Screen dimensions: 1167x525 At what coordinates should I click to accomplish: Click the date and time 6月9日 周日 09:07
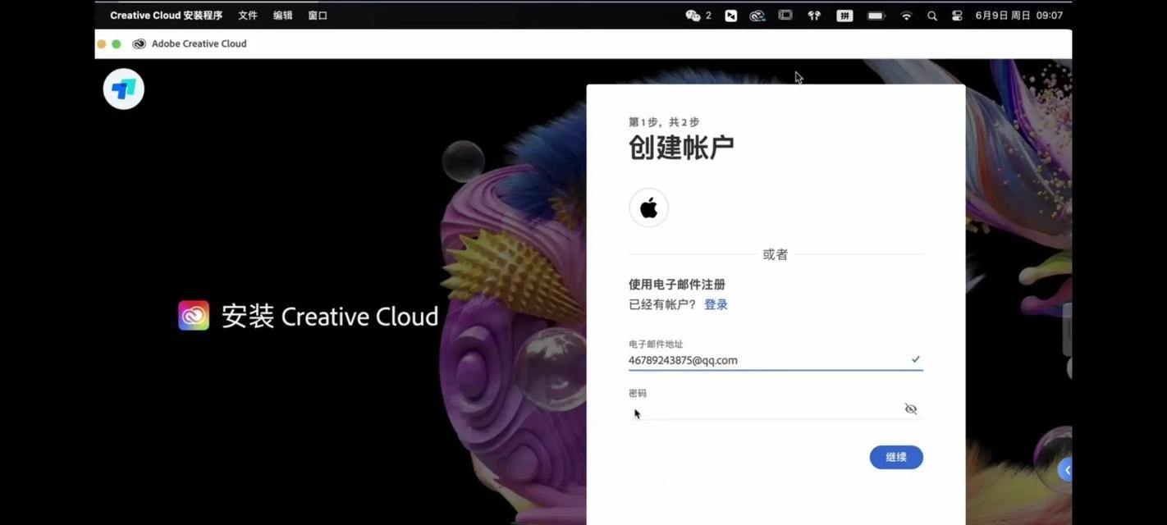pos(1019,16)
